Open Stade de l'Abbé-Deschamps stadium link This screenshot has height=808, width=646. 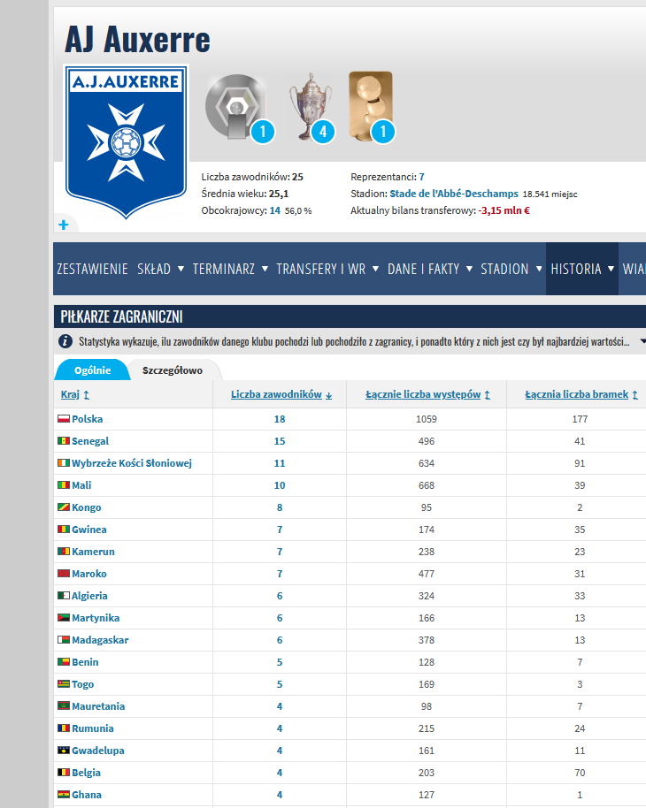click(x=454, y=194)
